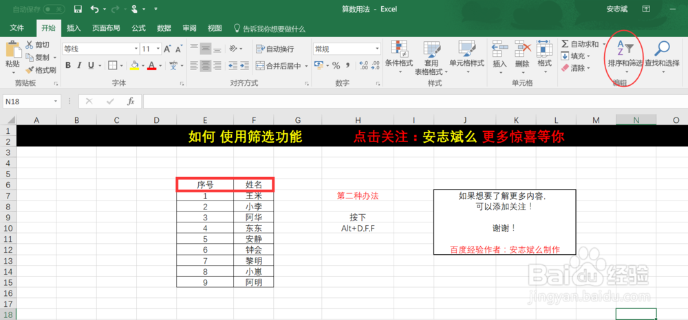This screenshot has height=320, width=688.
Task: Open the Fill (填充) dropdown
Action: [576, 56]
